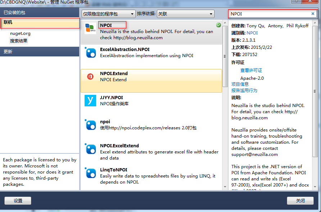Select the NPOI.ExcelExtend package row

pos(151,153)
